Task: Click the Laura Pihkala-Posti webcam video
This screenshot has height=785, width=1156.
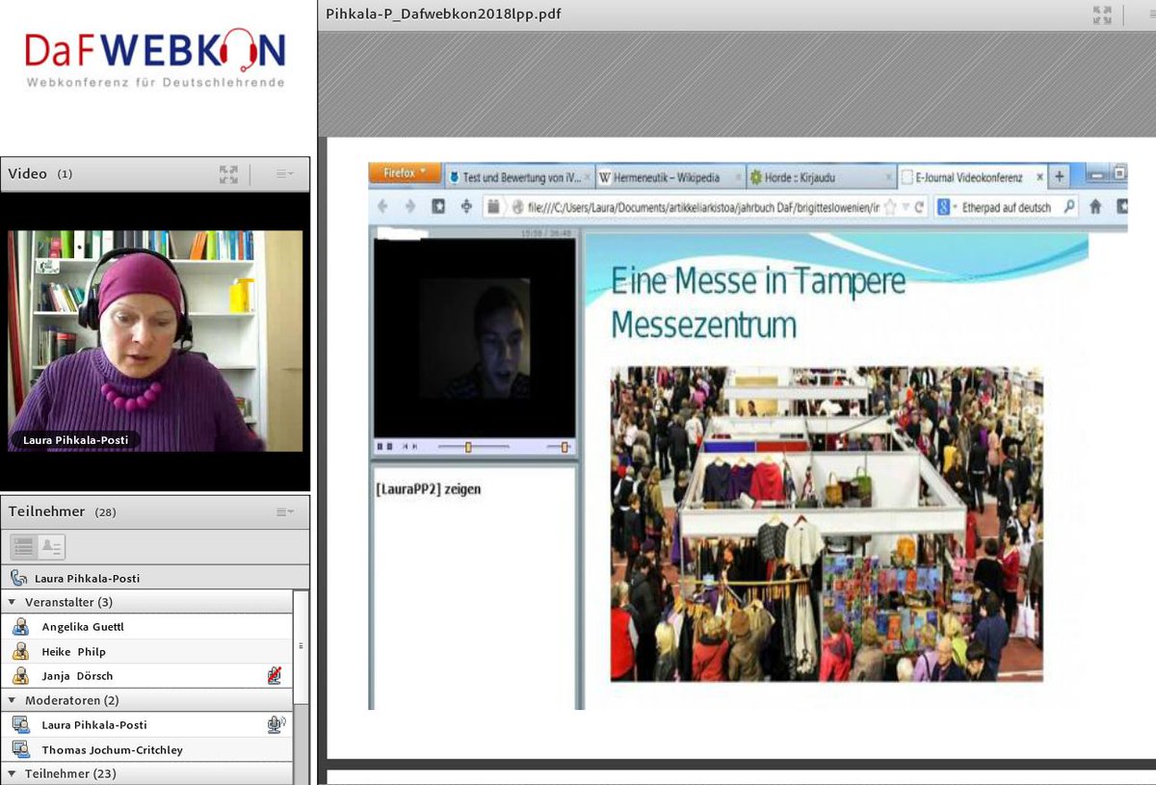Action: (155, 341)
